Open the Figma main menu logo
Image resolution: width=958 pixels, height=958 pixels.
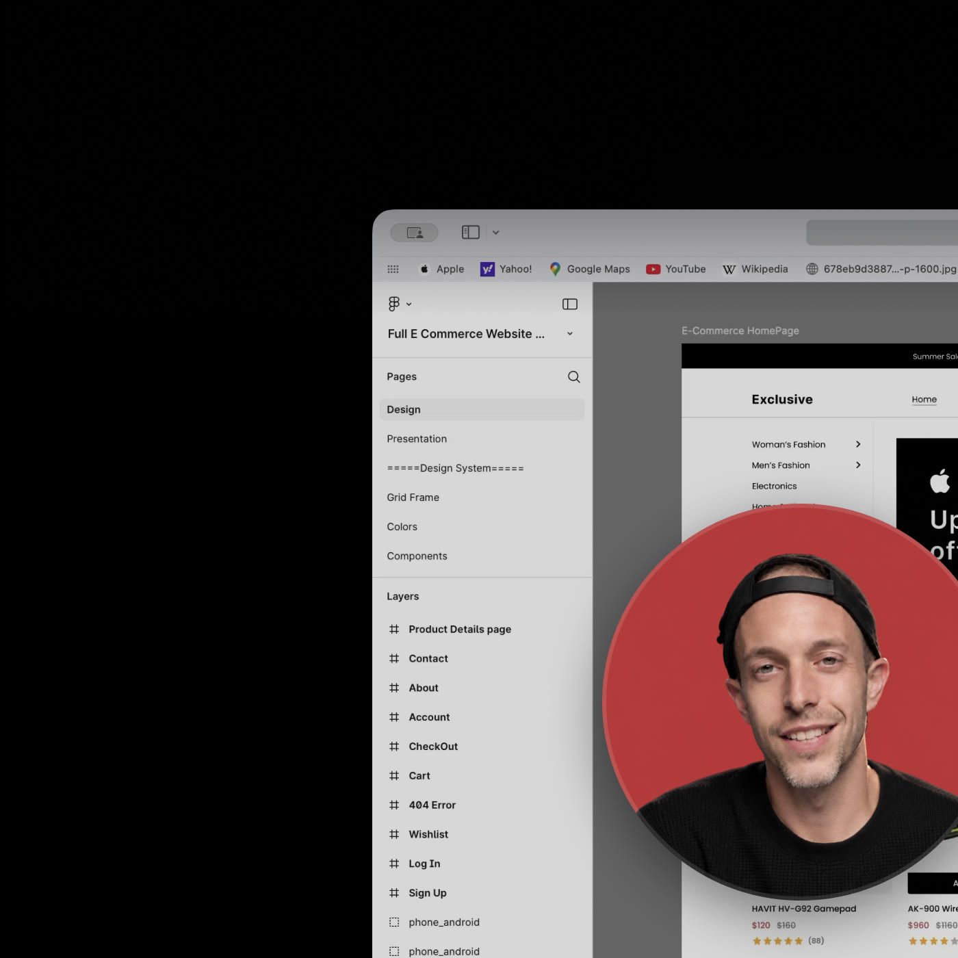pyautogui.click(x=393, y=304)
